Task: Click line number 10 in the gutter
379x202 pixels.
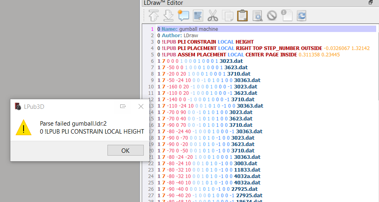Action: [x=151, y=87]
